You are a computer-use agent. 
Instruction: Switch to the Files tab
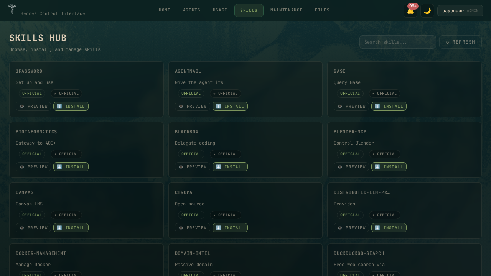pyautogui.click(x=322, y=10)
